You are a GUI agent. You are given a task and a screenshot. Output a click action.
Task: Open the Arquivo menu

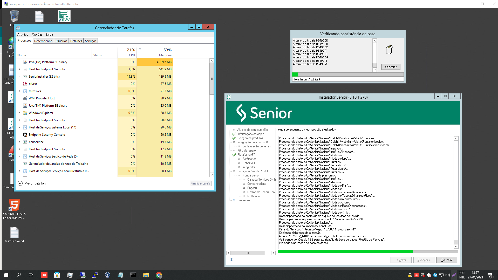[x=23, y=35]
